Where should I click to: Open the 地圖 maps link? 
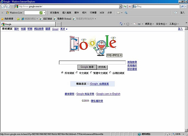pyautogui.click(x=23, y=29)
